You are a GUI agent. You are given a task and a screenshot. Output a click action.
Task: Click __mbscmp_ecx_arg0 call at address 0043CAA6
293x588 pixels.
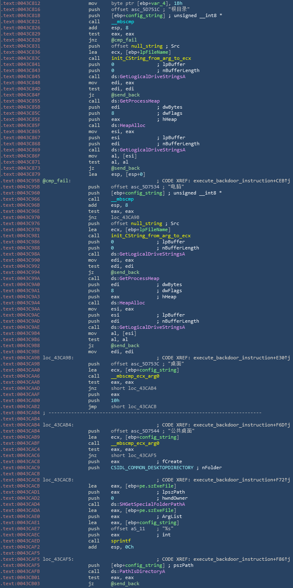[135, 376]
